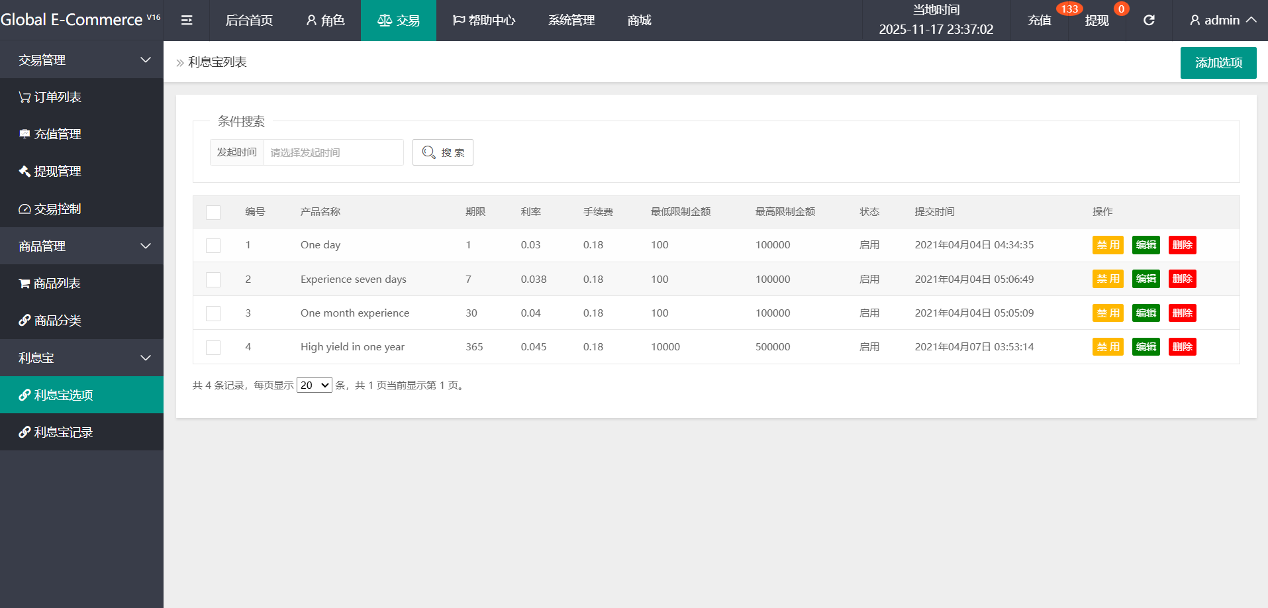Switch to the 帮助中心 top menu
Image resolution: width=1268 pixels, height=608 pixels.
(x=483, y=21)
